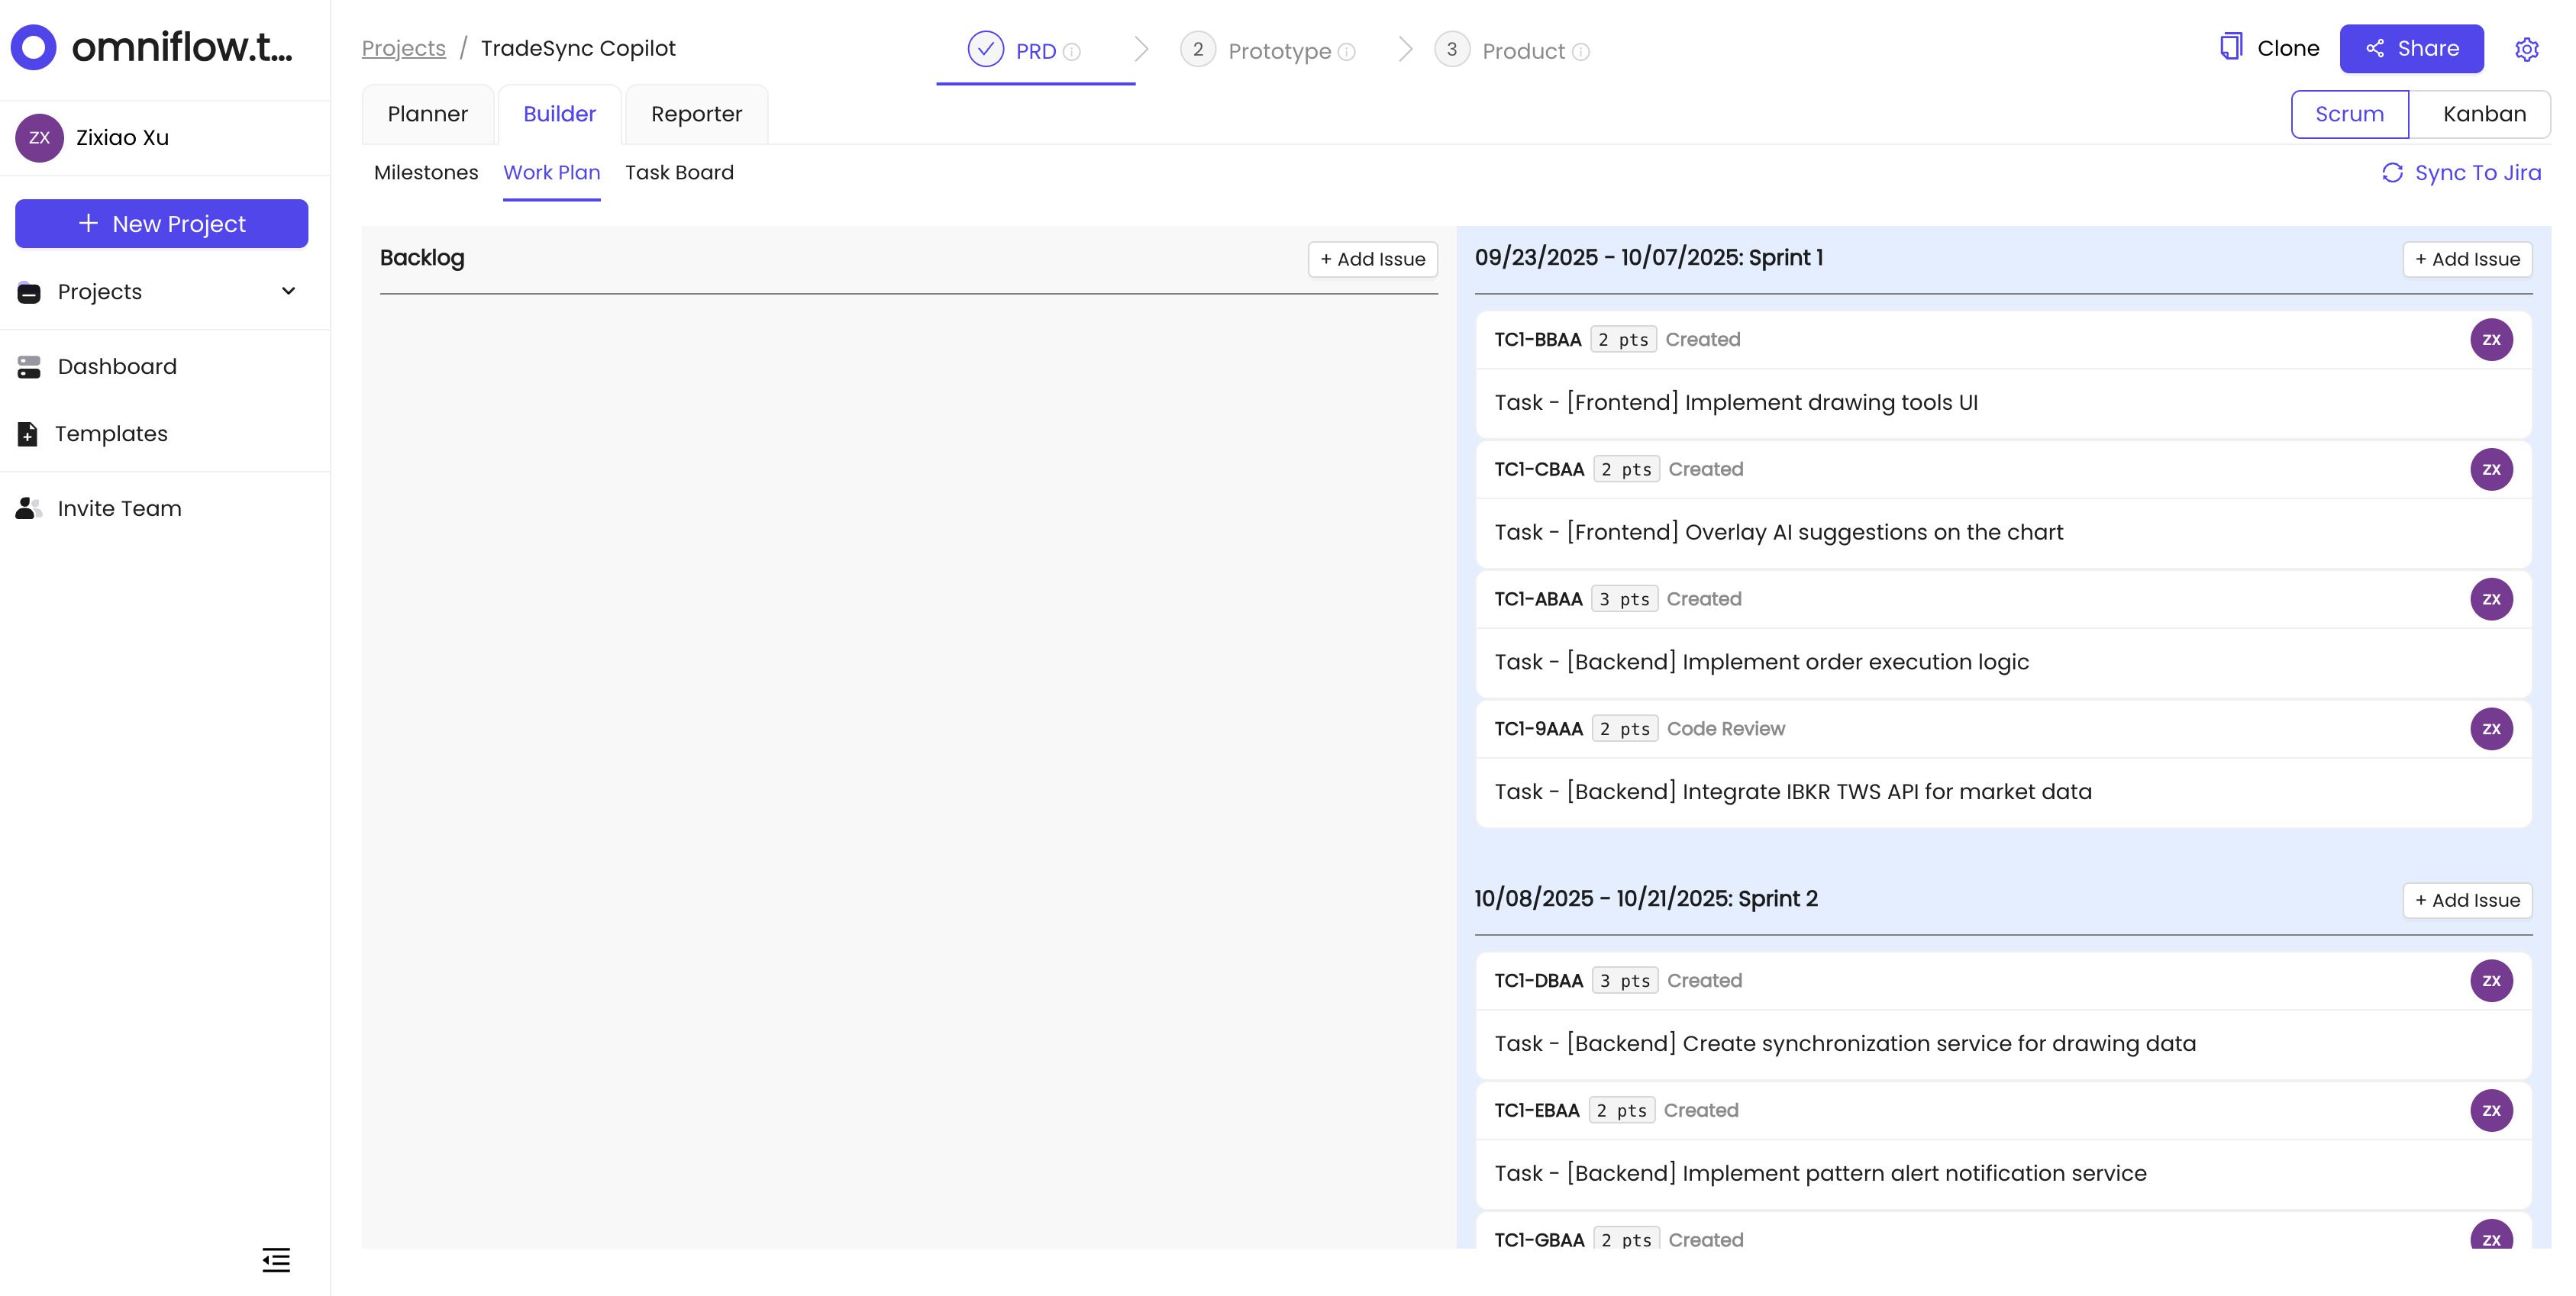Click the Sync To Jira refresh icon
The width and height of the screenshot is (2576, 1296).
[x=2392, y=173]
